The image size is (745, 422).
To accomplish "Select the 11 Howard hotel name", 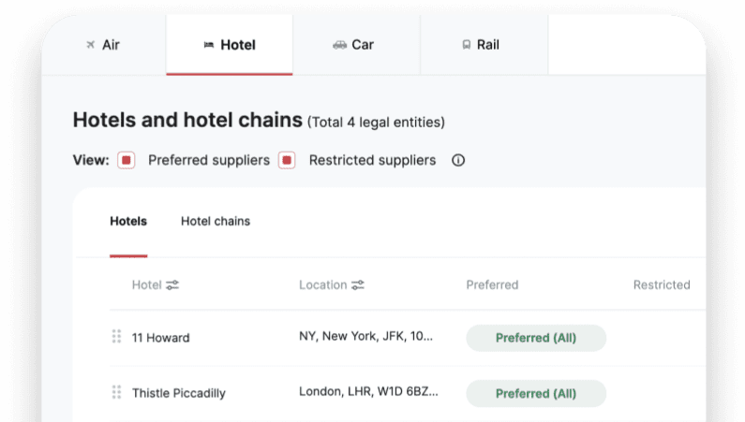I will pyautogui.click(x=160, y=338).
